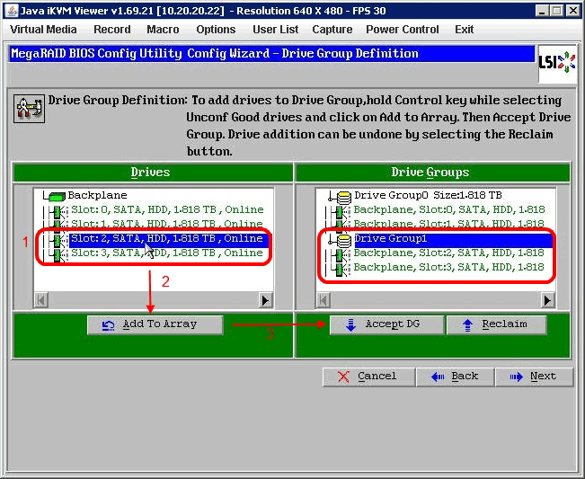Click the Backplane enclosure icon

point(57,196)
